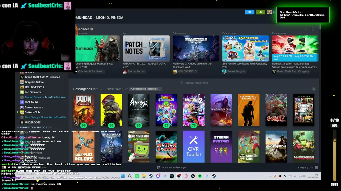Open COMUNIDAD menu tab
The image size is (341, 191).
[x=84, y=18]
